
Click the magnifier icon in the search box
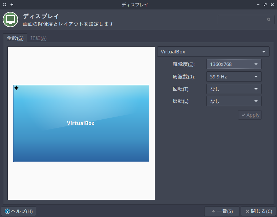coord(269,20)
